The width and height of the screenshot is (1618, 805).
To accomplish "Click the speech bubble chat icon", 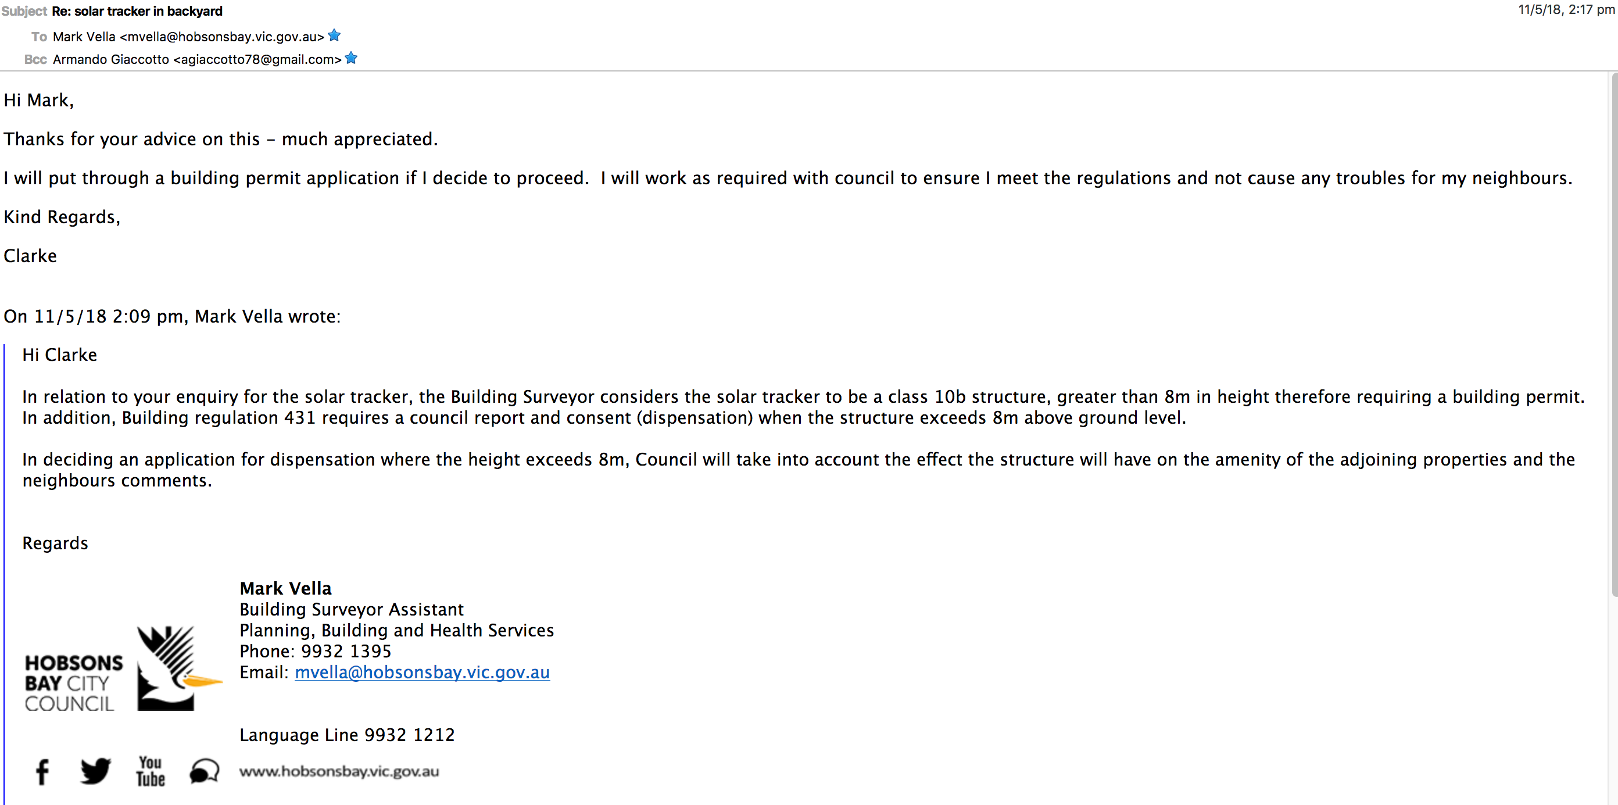I will coord(204,771).
